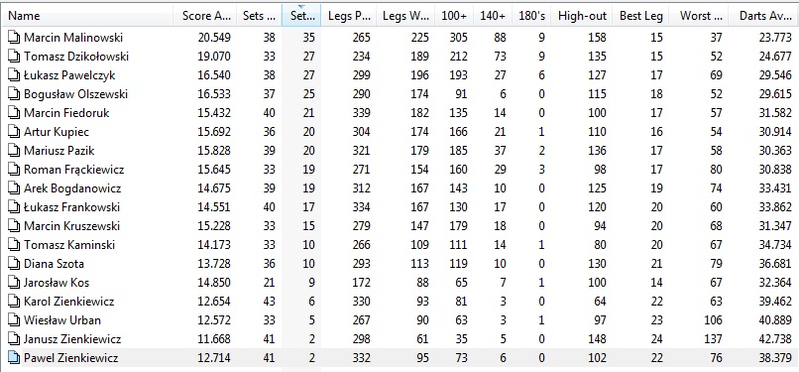Viewport: 799px width, 372px height.
Task: Sort by the 180's column header
Action: click(531, 16)
